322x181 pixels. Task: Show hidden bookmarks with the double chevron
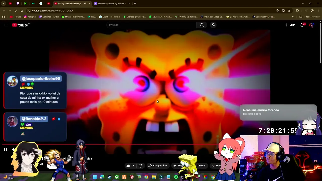click(x=293, y=17)
